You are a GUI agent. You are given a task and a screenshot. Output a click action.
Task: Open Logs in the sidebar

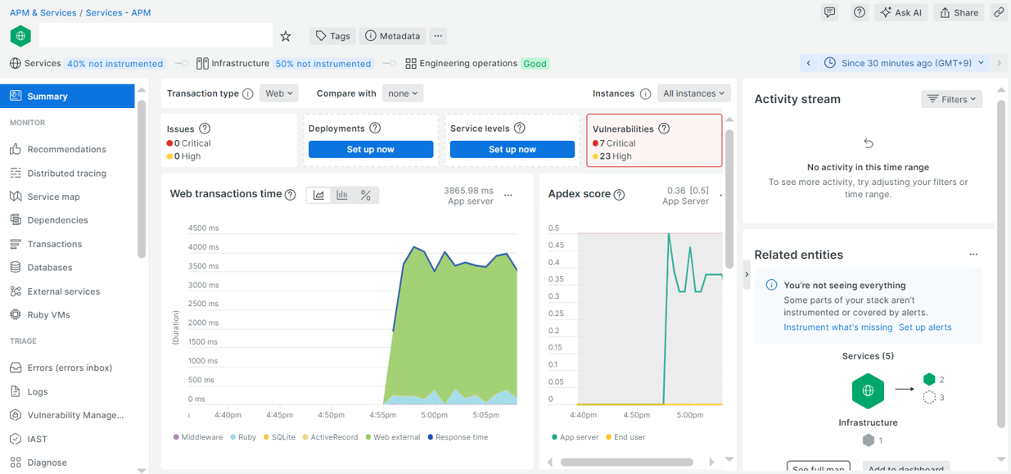(67, 391)
